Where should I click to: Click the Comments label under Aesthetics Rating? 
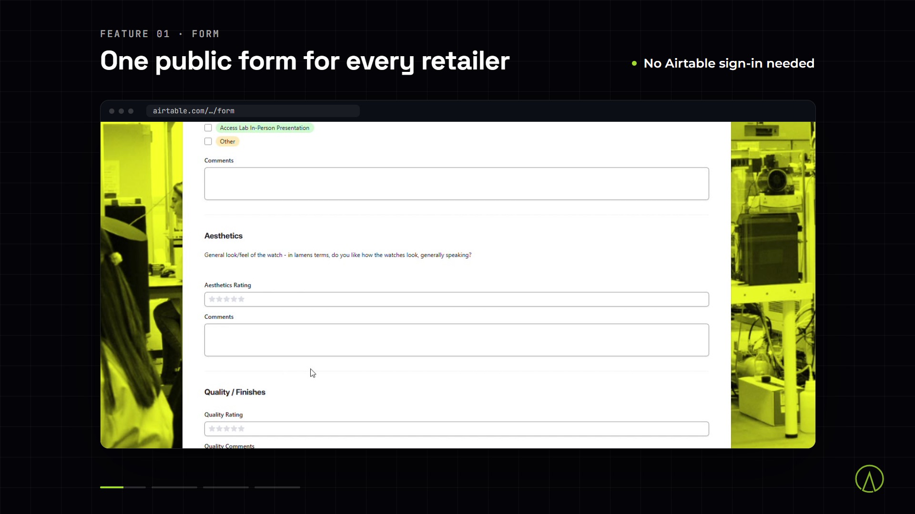(219, 316)
